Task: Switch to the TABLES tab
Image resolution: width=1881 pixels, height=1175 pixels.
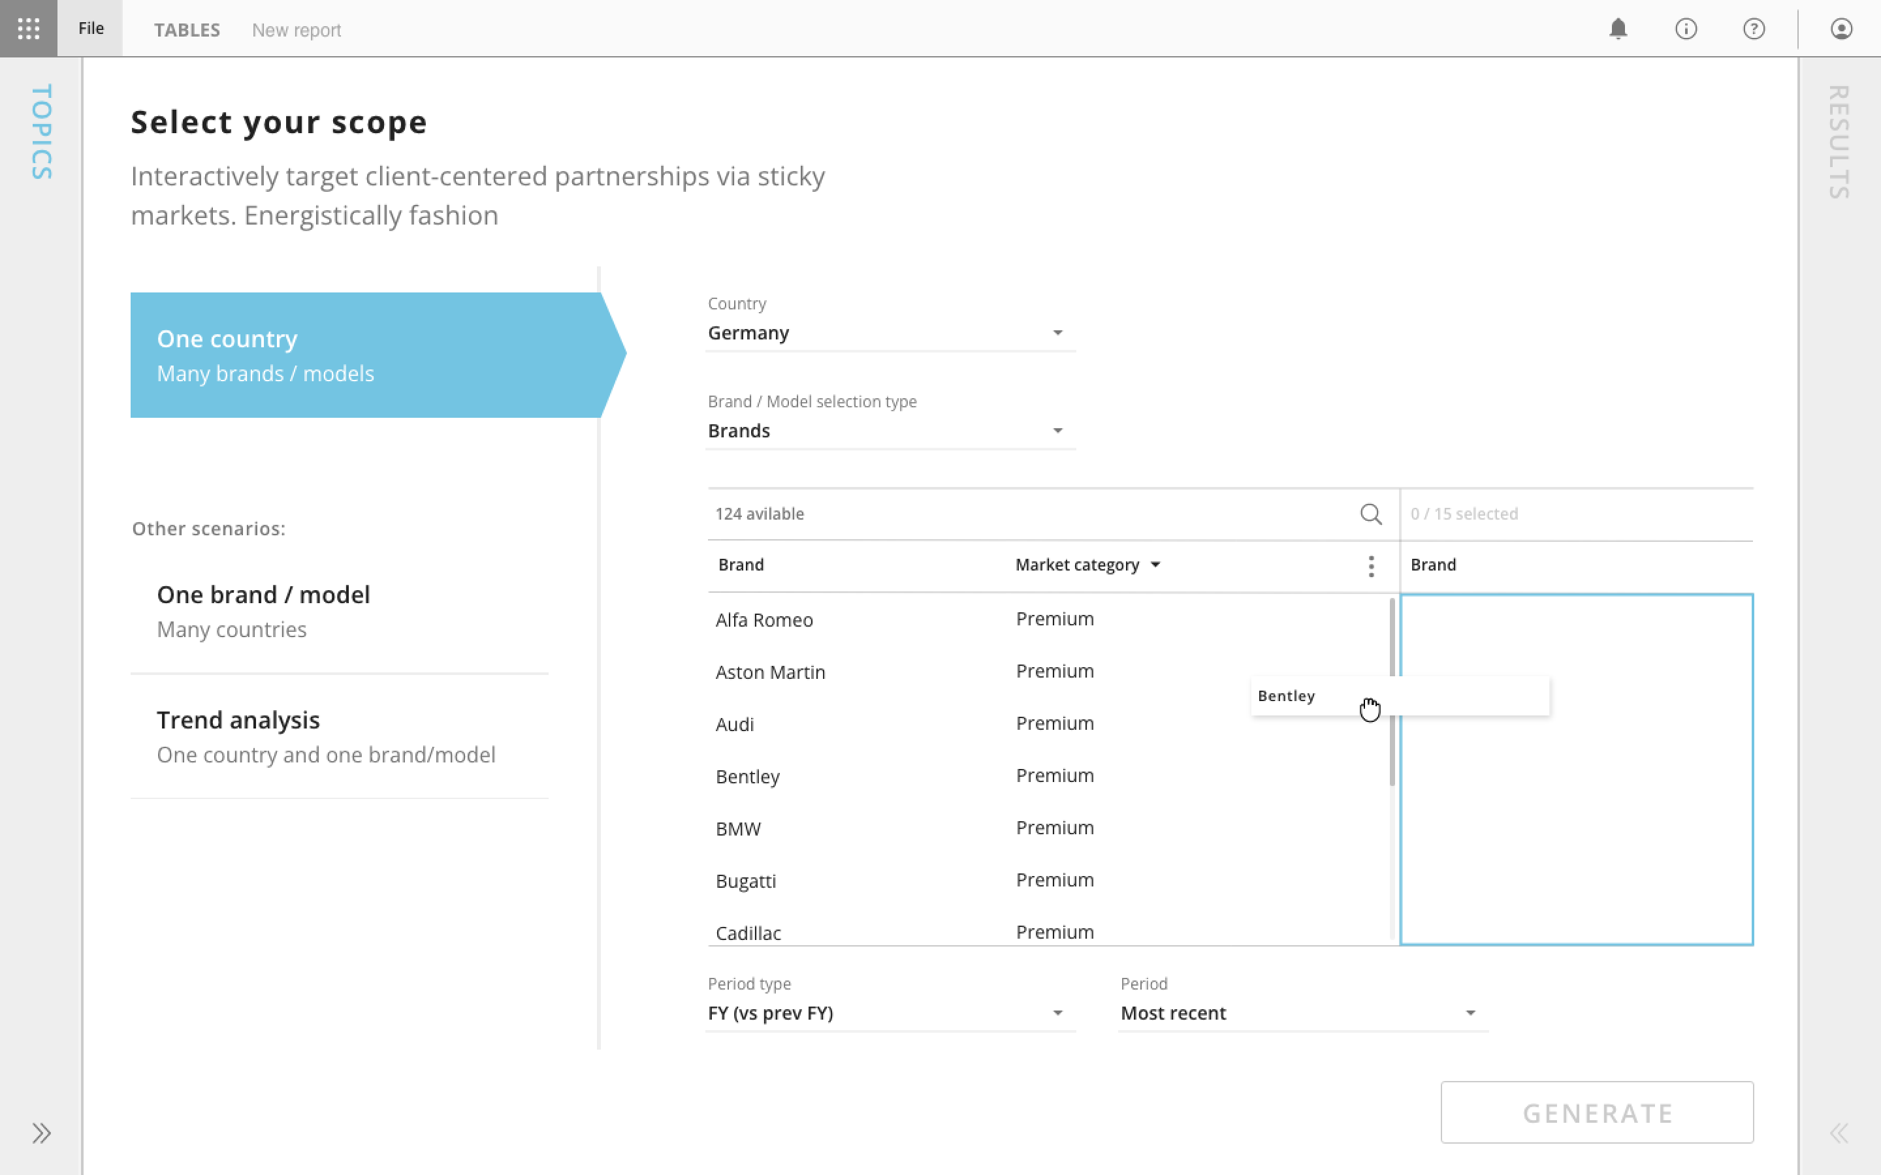Action: [187, 29]
